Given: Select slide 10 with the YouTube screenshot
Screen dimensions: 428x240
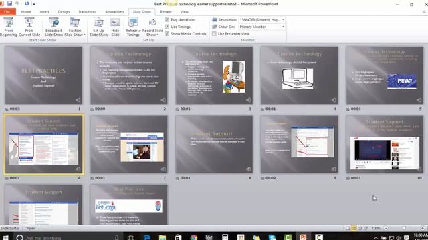Looking at the screenshot, I should click(385, 144).
